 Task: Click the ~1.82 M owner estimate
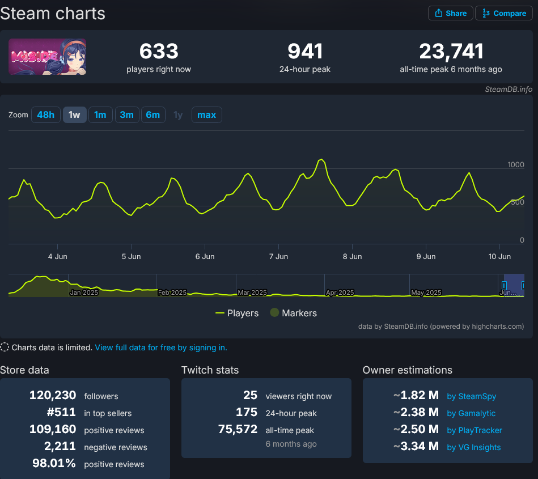click(x=416, y=395)
